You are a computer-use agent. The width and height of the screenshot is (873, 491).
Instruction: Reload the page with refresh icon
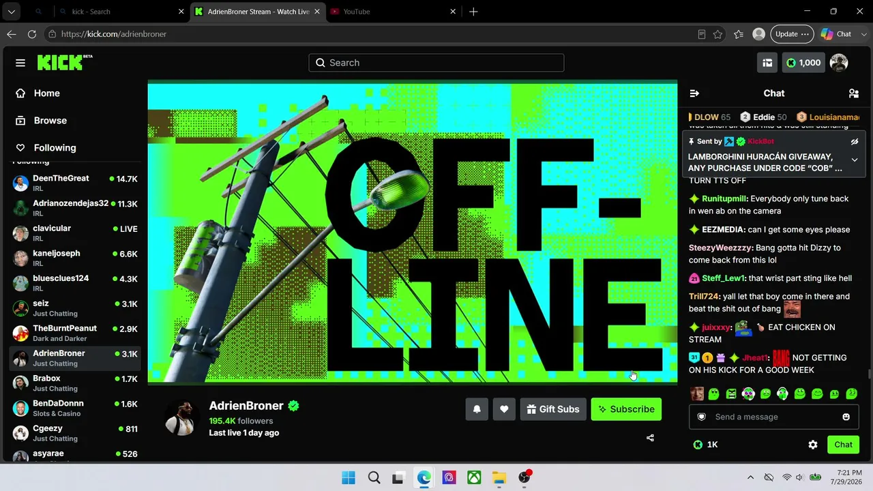(x=32, y=34)
